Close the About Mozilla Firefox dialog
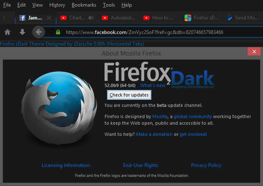This screenshot has height=186, width=263. coord(254,51)
